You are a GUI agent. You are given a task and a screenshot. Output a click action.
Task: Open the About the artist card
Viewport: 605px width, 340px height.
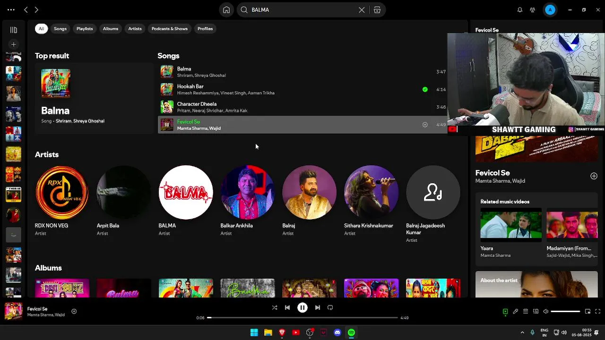click(x=536, y=284)
